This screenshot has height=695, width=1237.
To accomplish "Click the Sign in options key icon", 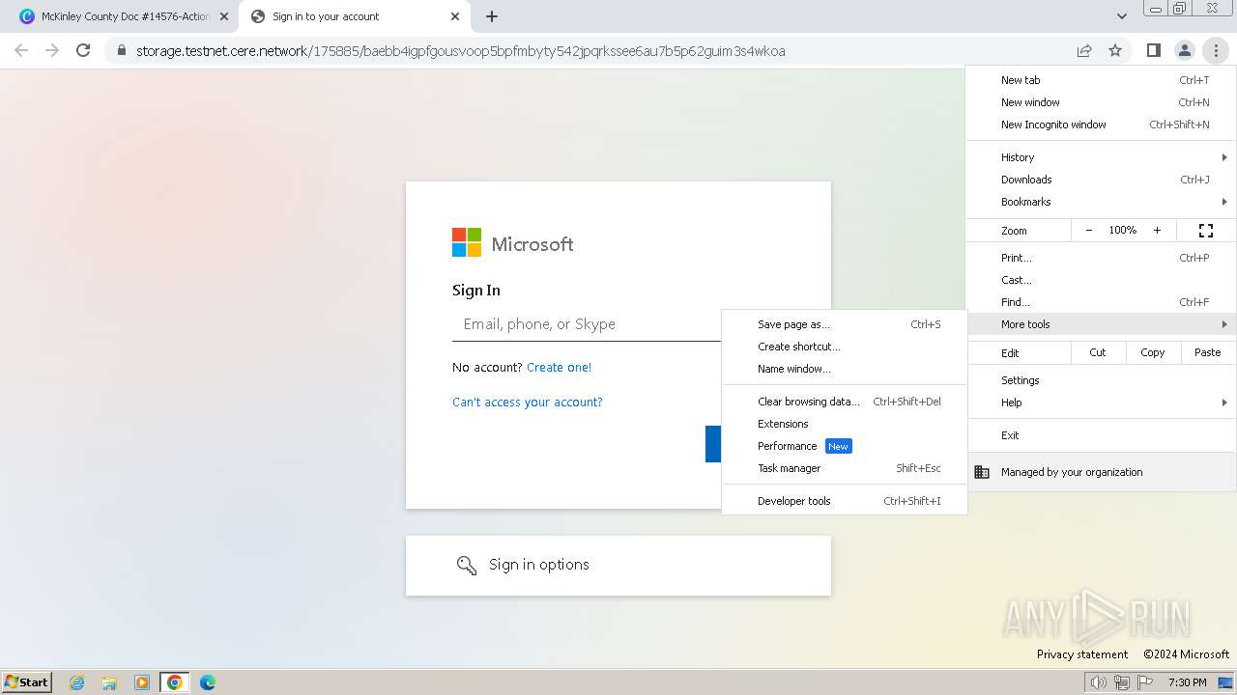I will tap(467, 566).
